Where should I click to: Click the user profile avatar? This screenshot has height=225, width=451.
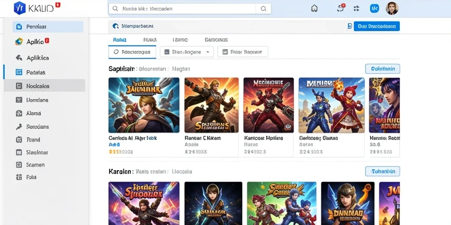[x=392, y=8]
